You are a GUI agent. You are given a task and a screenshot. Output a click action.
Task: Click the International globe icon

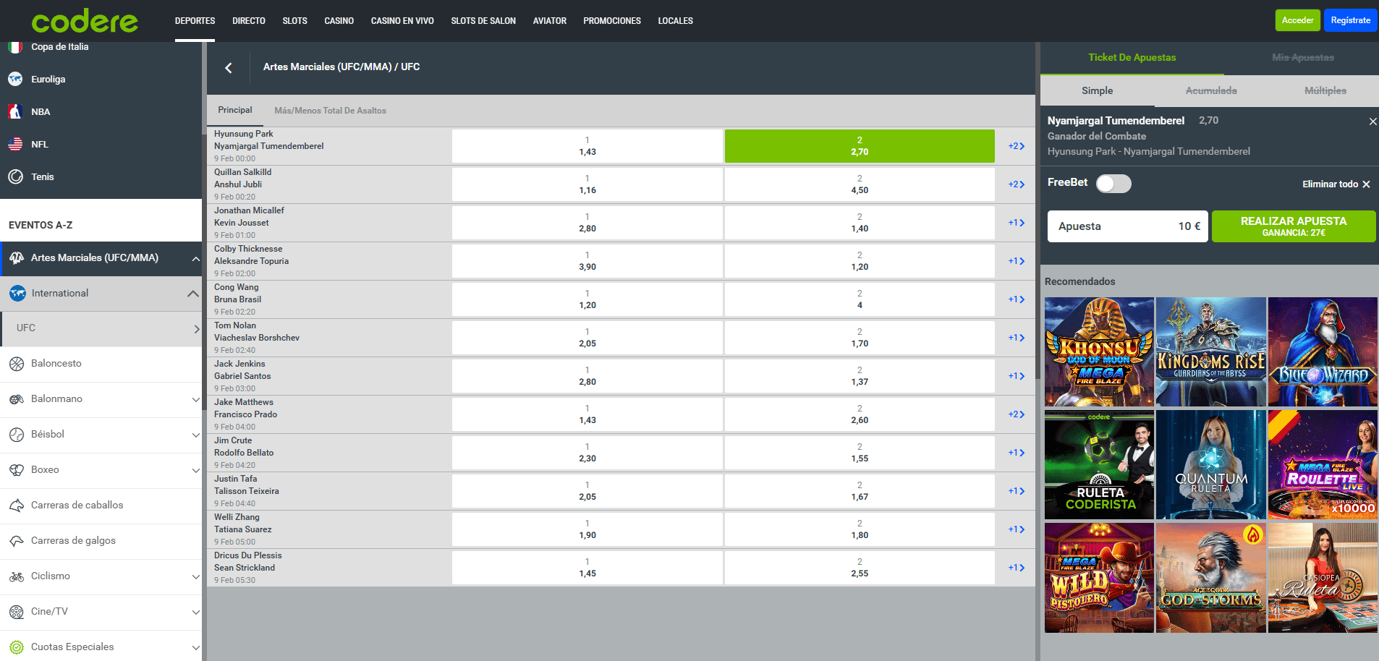(x=17, y=294)
